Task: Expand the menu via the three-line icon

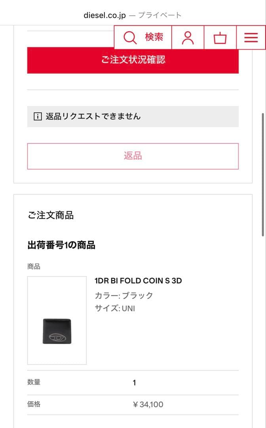Action: [250, 37]
